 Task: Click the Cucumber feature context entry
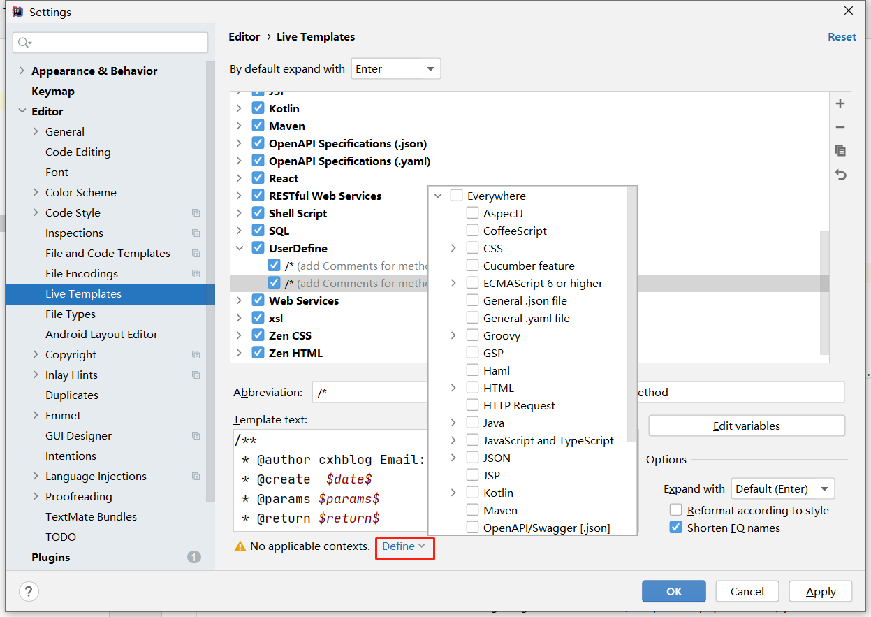click(529, 266)
